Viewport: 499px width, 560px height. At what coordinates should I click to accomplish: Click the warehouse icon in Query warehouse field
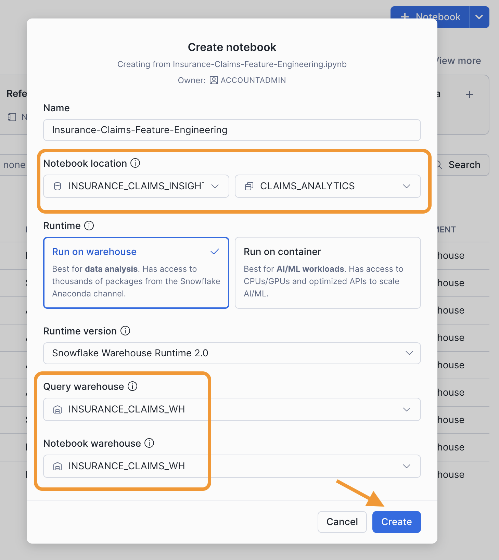click(x=57, y=409)
